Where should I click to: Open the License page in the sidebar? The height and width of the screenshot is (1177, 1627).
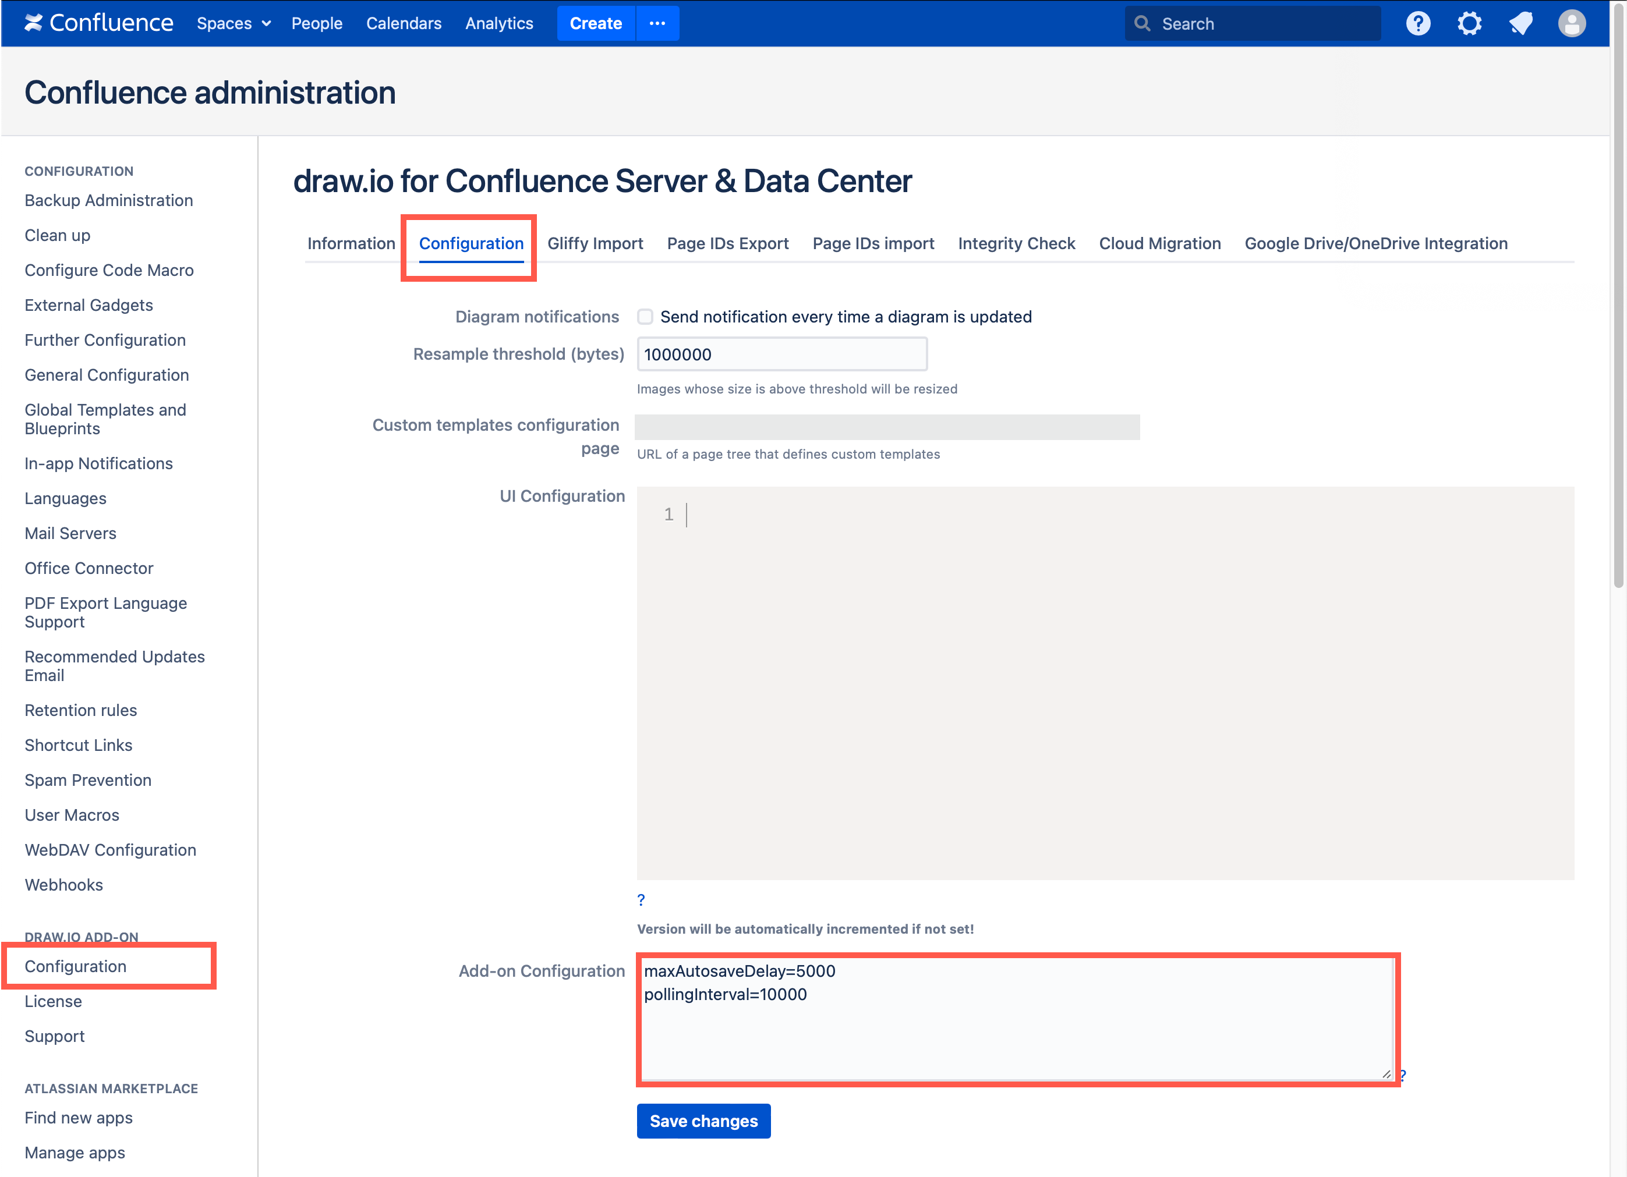(53, 1001)
